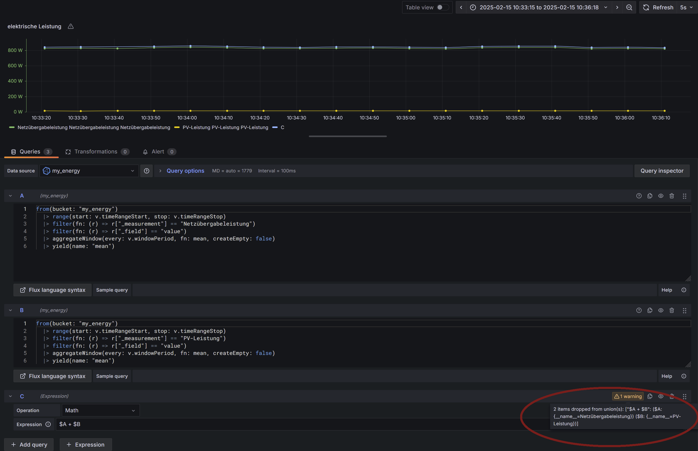Screen dimensions: 698x451
Task: Hide query B response via eye icon
Action: tap(661, 311)
